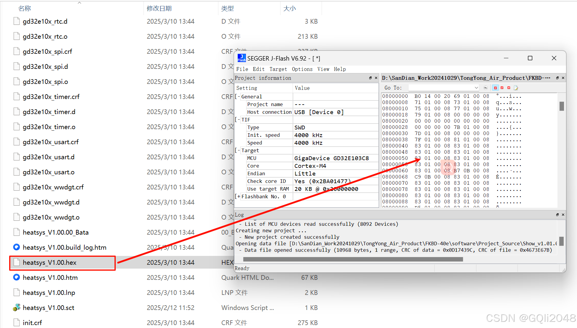
Task: Open the Target menu
Action: [278, 69]
